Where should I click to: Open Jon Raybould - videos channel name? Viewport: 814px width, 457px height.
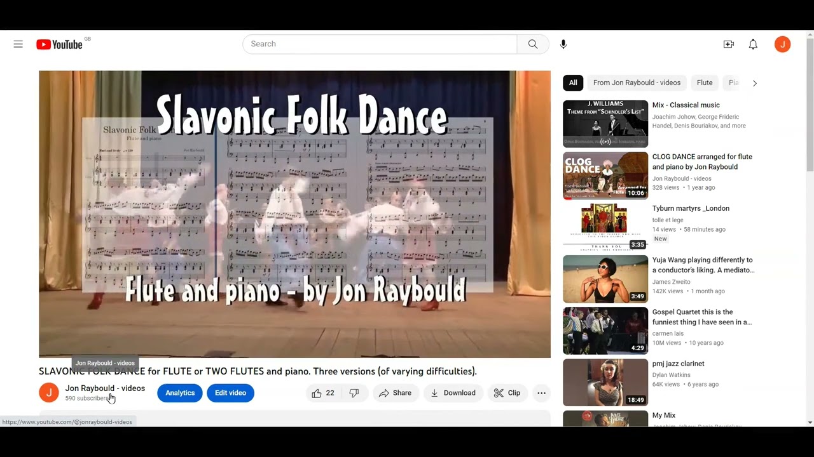pos(105,388)
